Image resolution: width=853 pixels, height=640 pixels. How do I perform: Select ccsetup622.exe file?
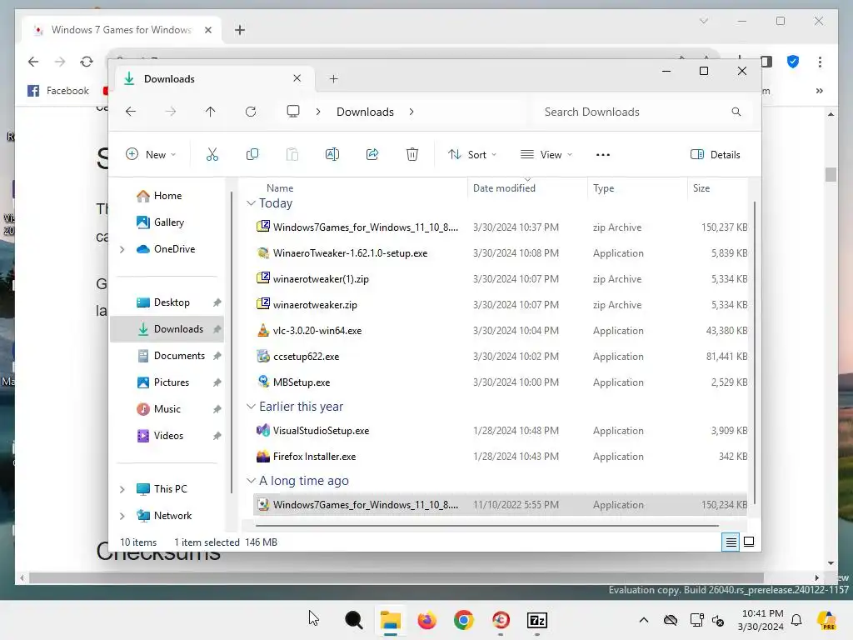[x=500, y=357]
